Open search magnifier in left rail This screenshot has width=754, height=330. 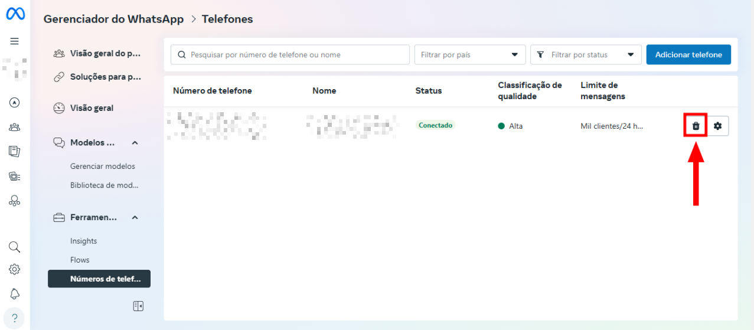tap(15, 247)
